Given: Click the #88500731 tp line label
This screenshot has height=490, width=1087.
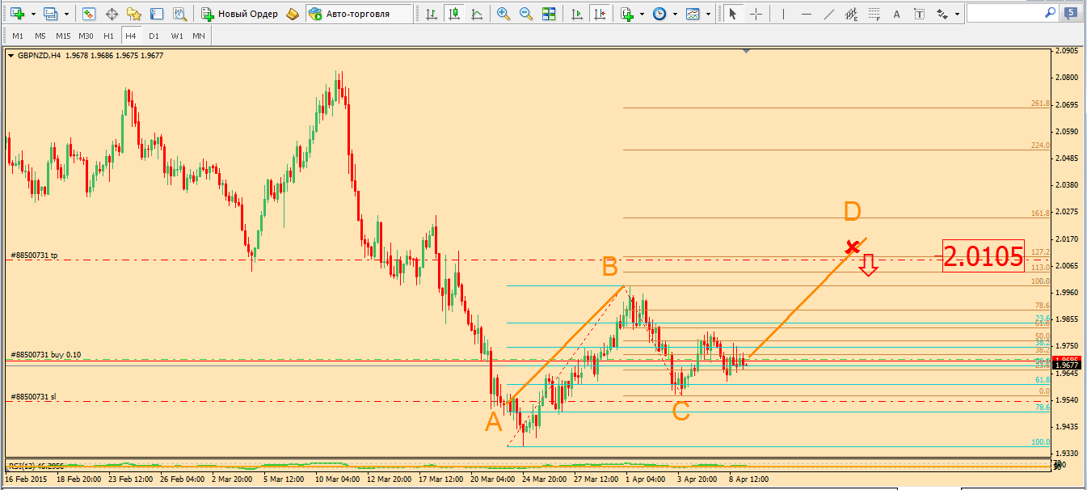Looking at the screenshot, I should (34, 255).
